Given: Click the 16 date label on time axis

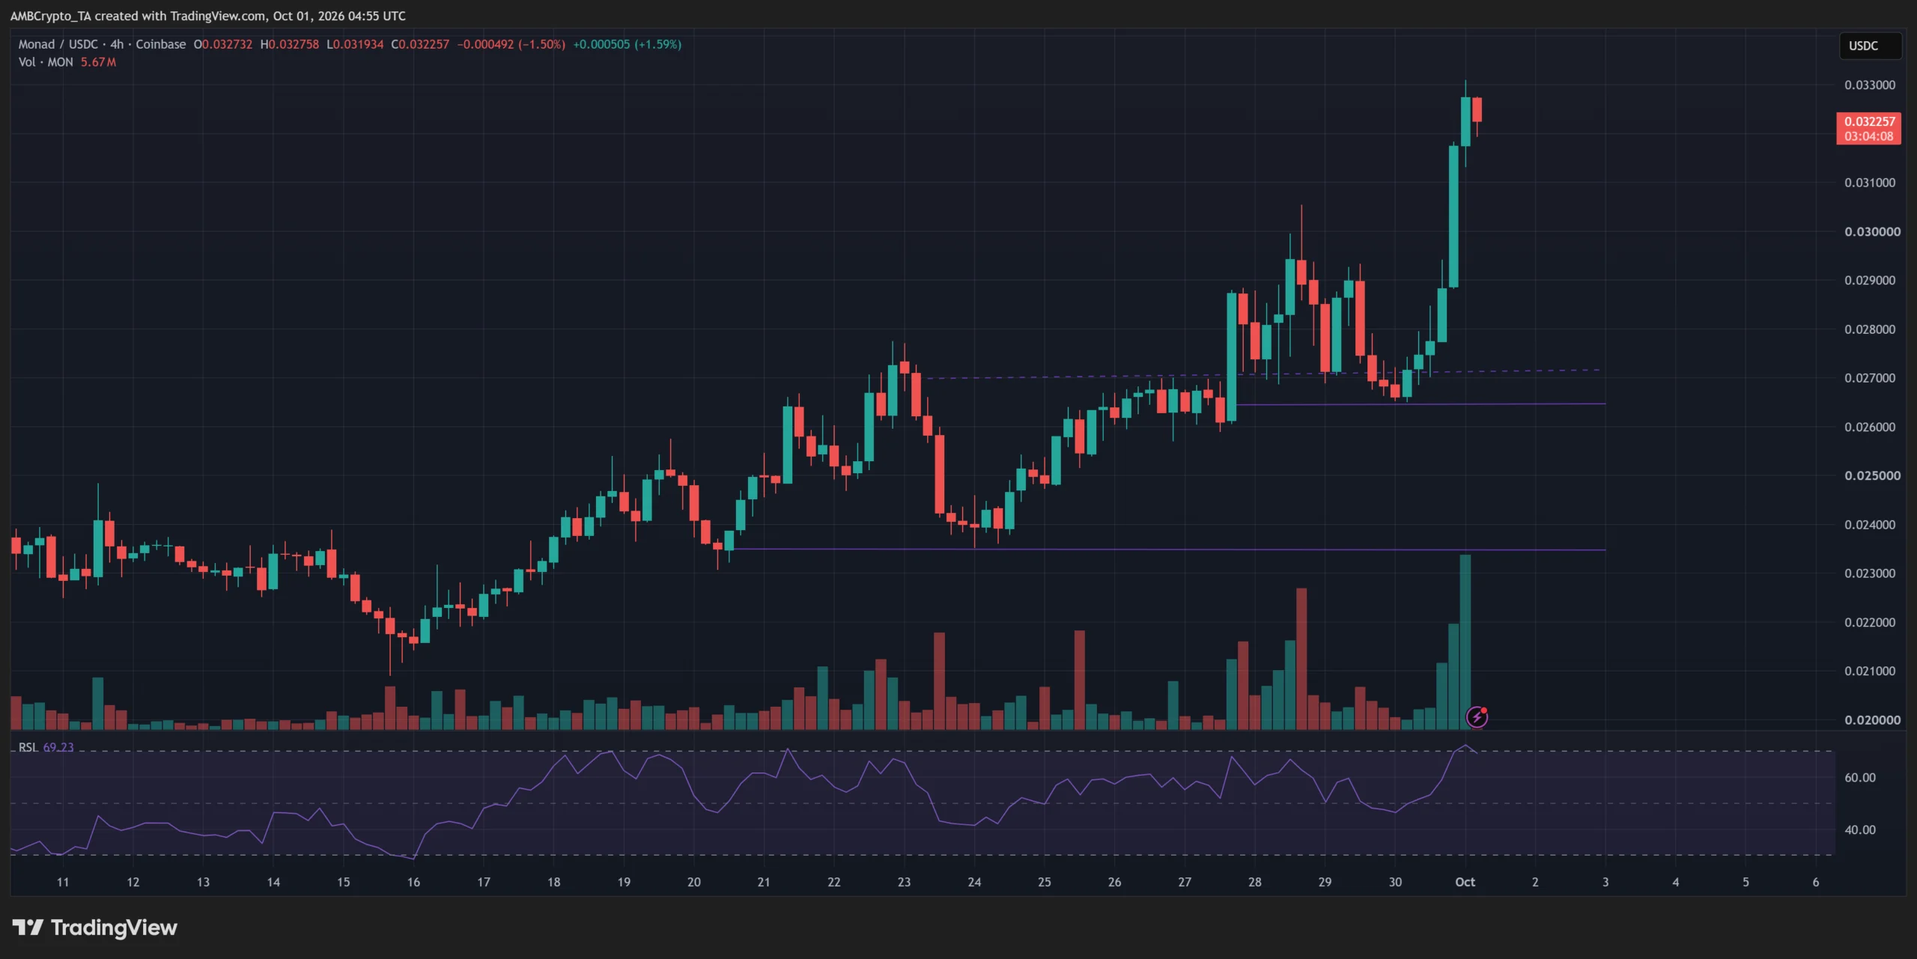Looking at the screenshot, I should coord(413,882).
